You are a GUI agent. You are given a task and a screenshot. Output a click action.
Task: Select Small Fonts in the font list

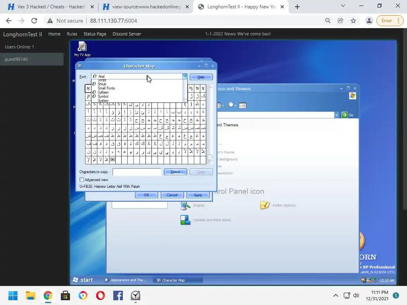click(106, 88)
